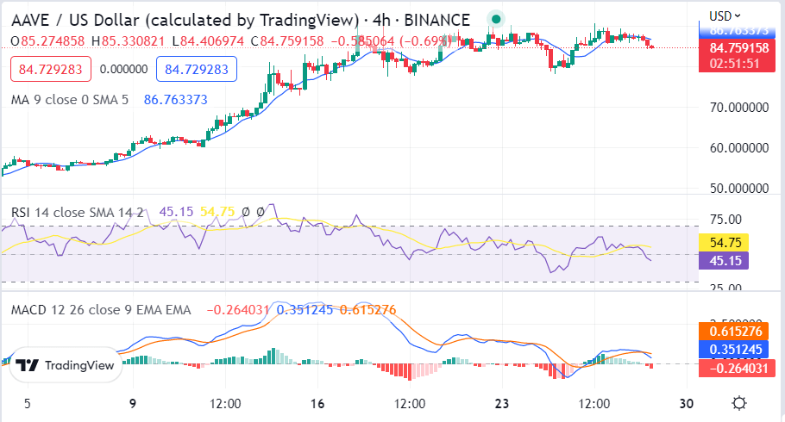Click the yellow 54.75 RSI axis label
This screenshot has width=785, height=422.
point(725,243)
